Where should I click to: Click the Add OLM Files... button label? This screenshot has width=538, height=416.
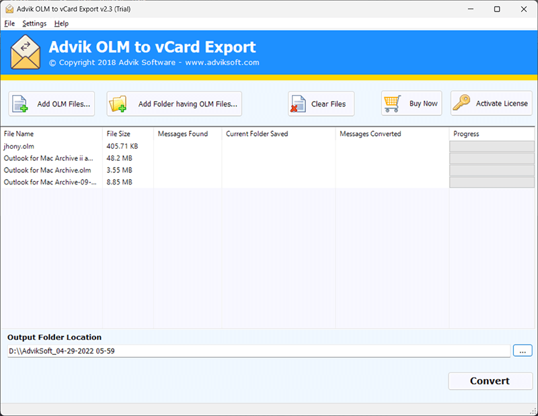[64, 104]
